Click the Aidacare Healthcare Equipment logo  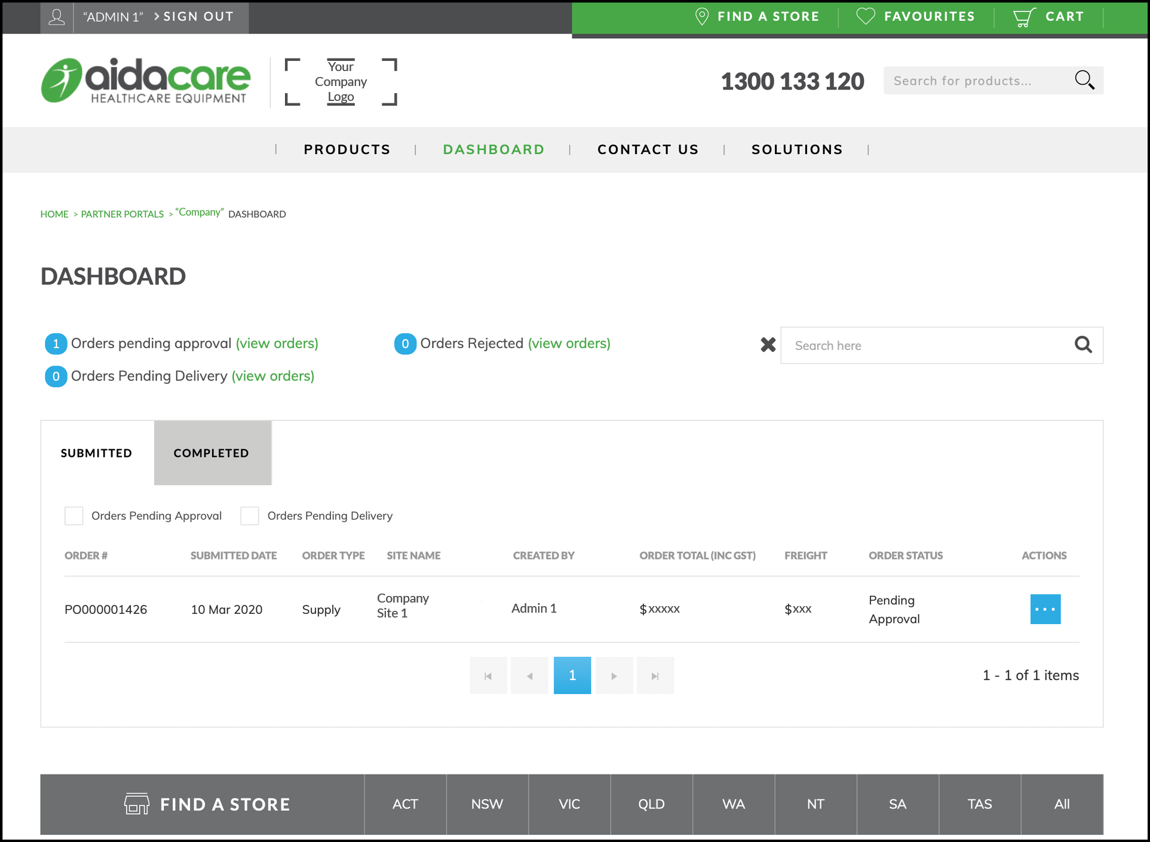pyautogui.click(x=145, y=81)
